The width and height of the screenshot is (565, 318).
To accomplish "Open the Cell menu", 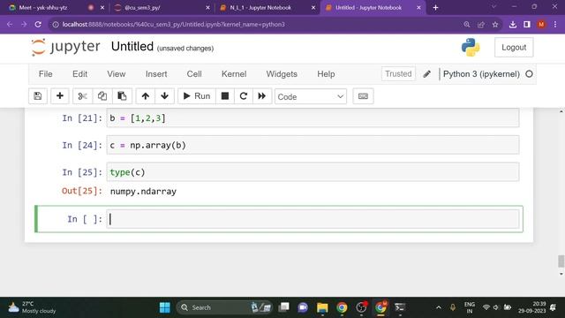I will pyautogui.click(x=194, y=74).
